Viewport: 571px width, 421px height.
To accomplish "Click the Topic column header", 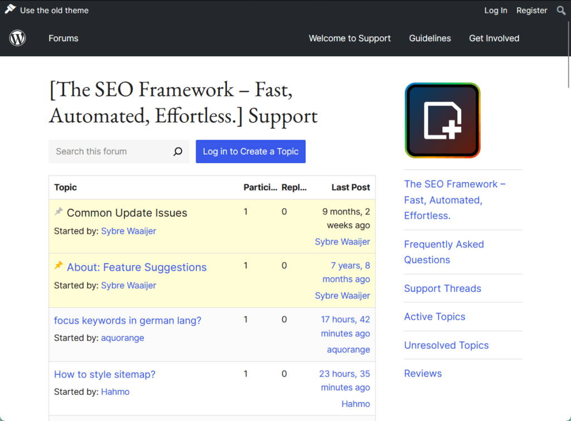I will [x=66, y=187].
